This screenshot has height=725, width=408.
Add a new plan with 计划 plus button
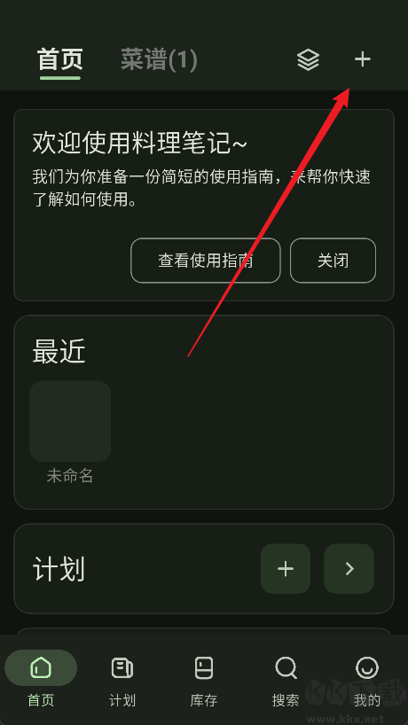286,569
